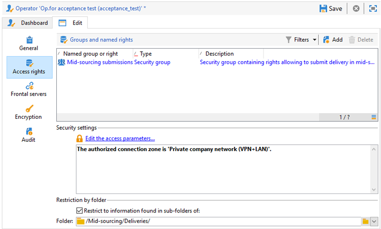Sort by the Type column header
381x229 pixels.
[146, 54]
